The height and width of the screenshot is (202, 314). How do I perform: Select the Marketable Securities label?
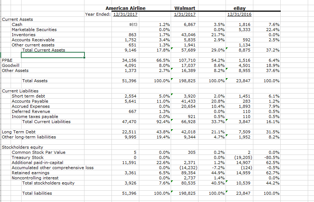34,30
